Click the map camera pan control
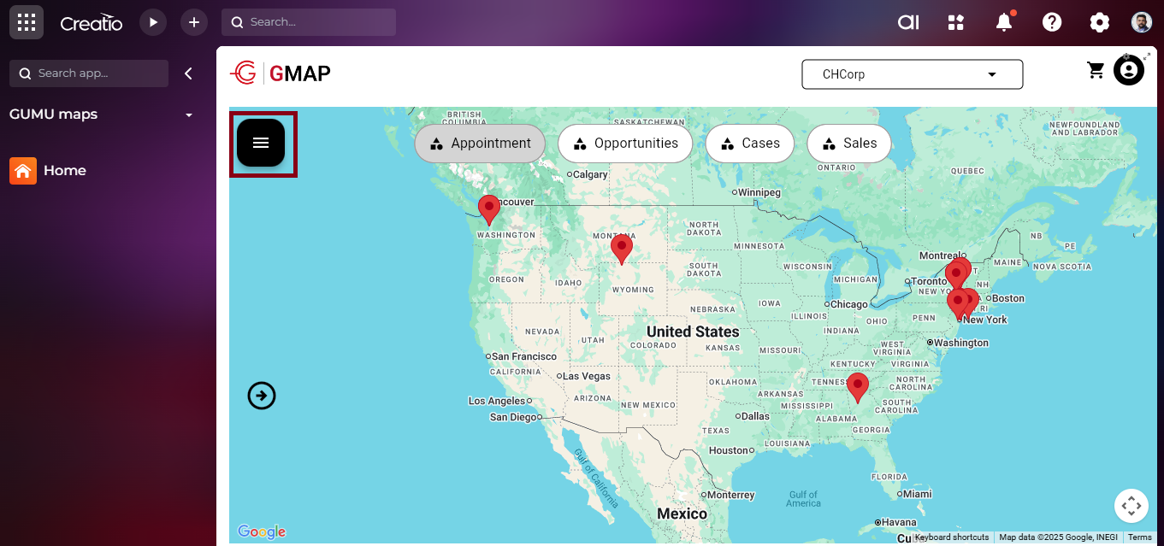 [x=1132, y=506]
